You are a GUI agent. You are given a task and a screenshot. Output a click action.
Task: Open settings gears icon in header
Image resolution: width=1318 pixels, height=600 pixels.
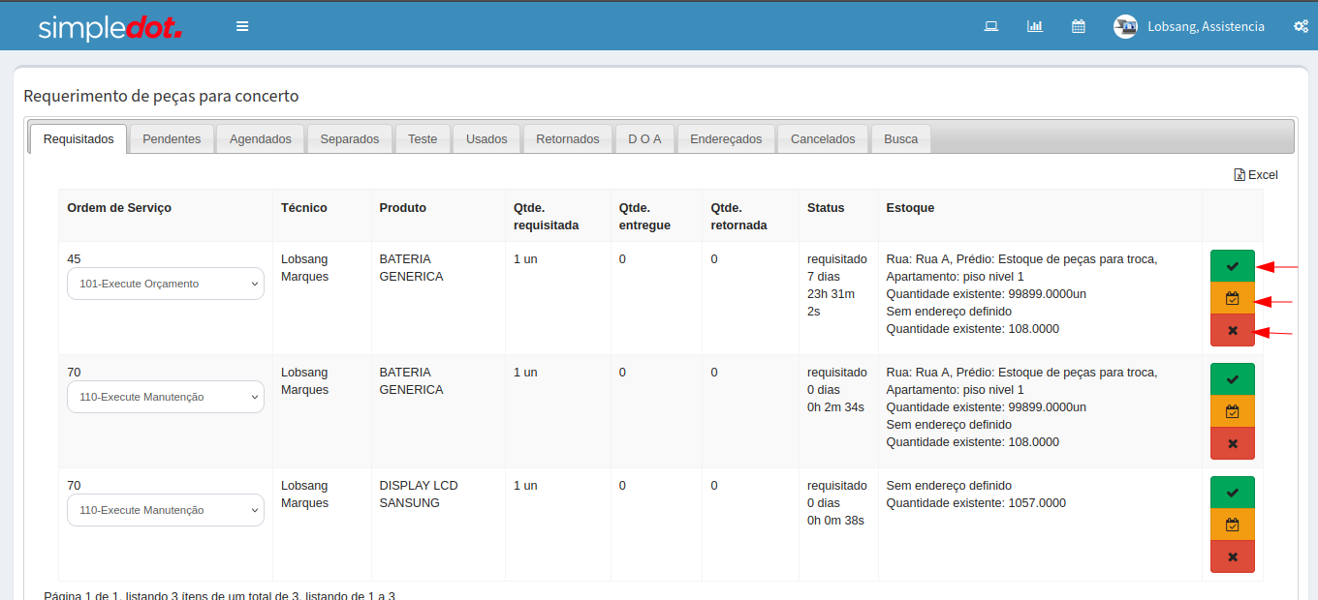tap(1301, 26)
